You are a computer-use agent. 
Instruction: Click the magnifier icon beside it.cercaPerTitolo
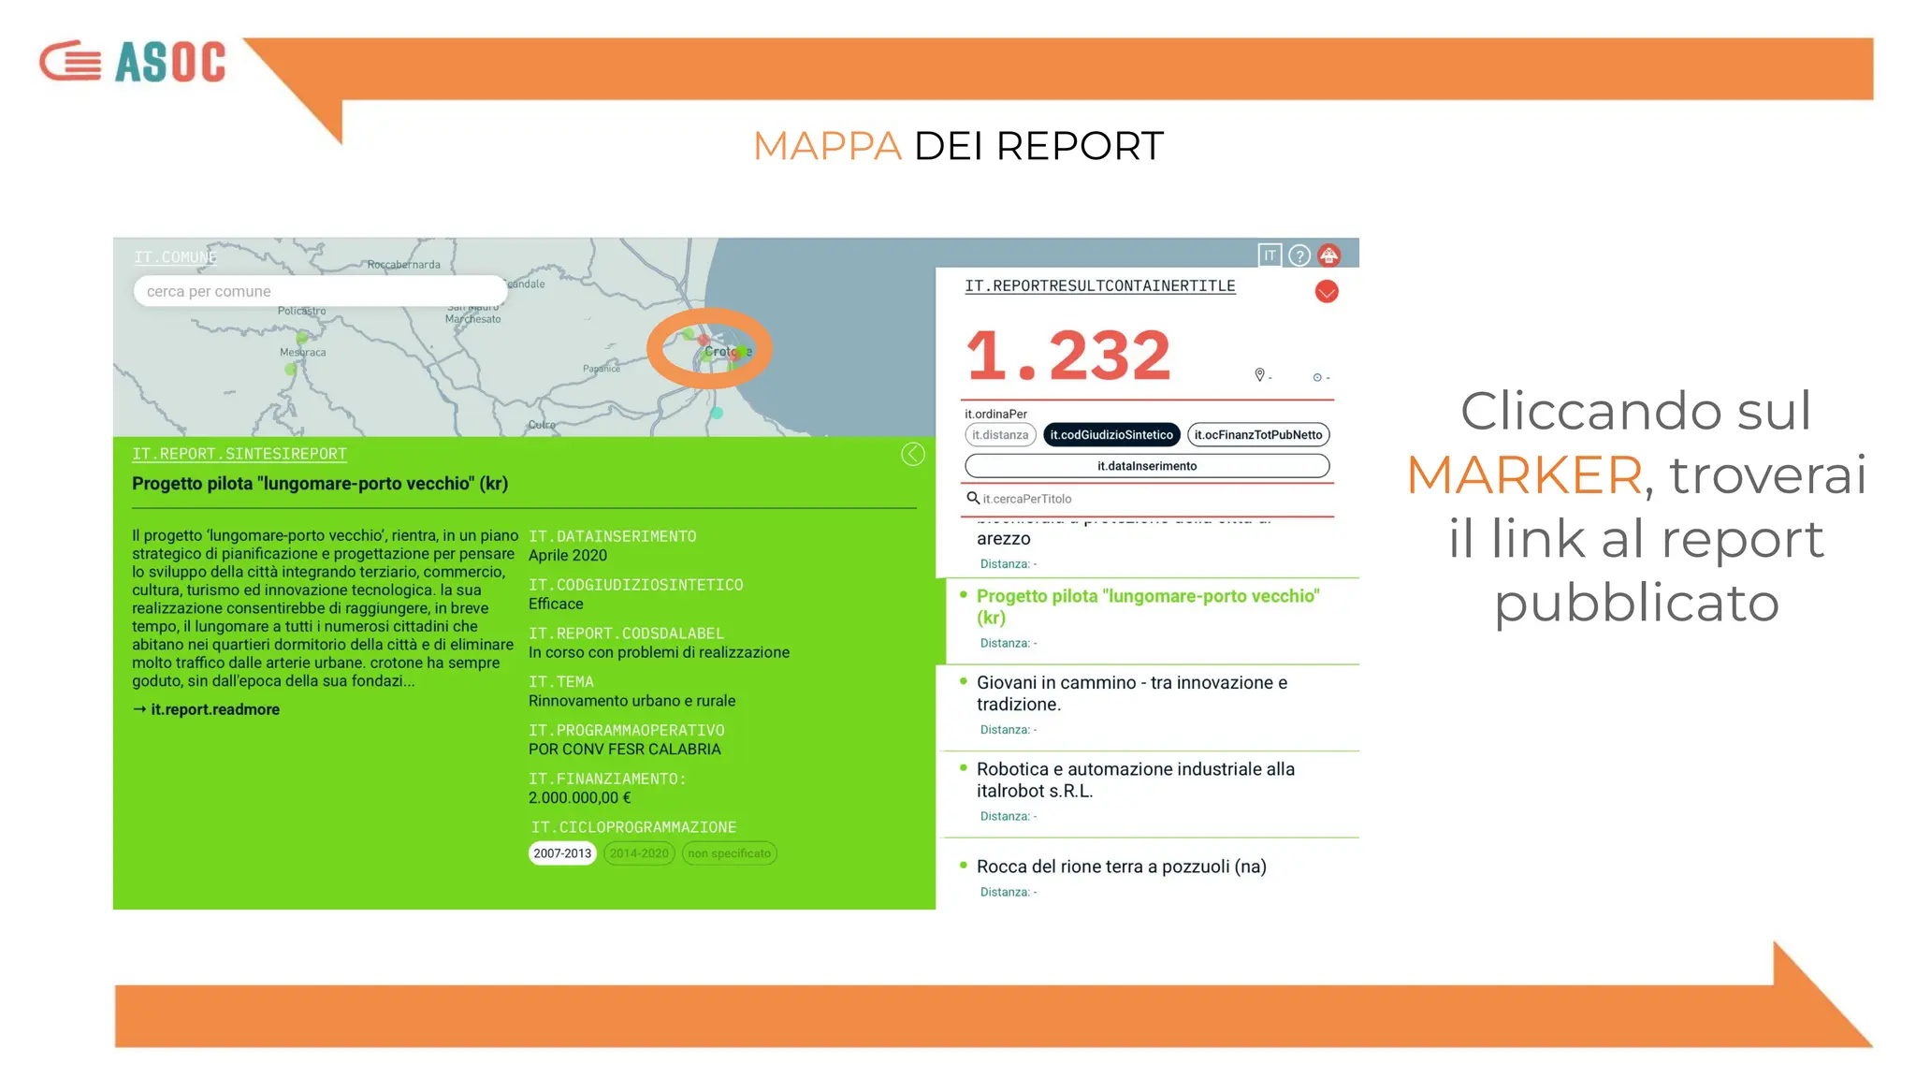pos(973,498)
